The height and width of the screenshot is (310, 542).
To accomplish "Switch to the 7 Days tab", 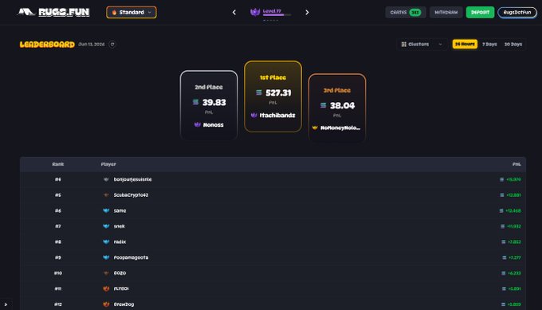I will (x=489, y=45).
